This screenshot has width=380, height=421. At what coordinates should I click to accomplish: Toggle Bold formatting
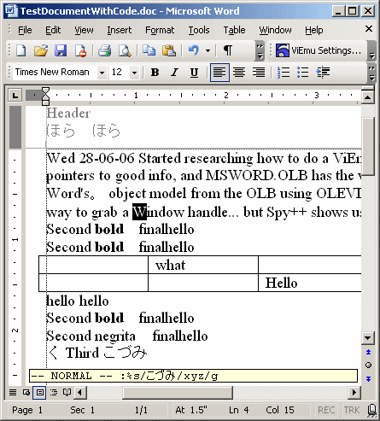point(155,73)
